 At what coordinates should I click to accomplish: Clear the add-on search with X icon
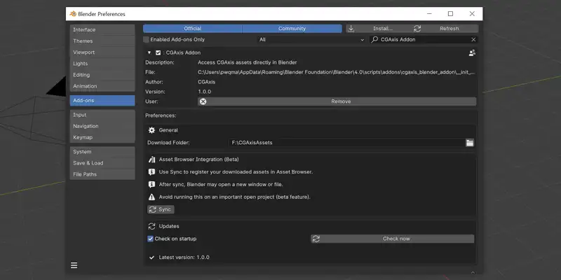[x=473, y=40]
